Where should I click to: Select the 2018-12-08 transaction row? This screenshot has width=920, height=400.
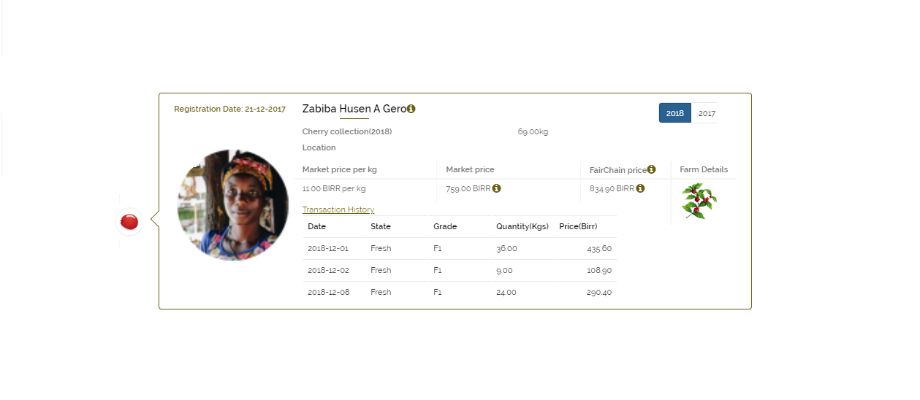(460, 292)
